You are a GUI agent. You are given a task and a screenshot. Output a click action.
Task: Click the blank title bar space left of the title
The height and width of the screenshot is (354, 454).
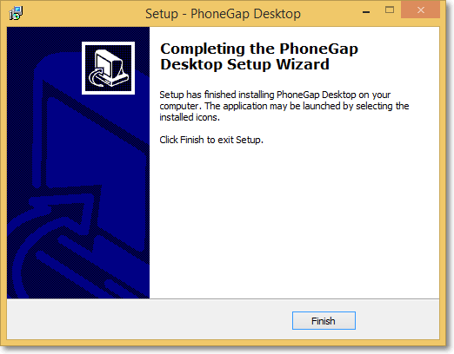click(x=83, y=13)
